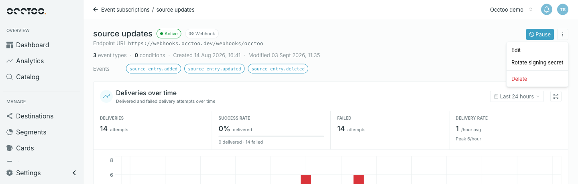Viewport: 578px width, 184px height.
Task: Pause the source updates subscription
Action: coord(540,34)
